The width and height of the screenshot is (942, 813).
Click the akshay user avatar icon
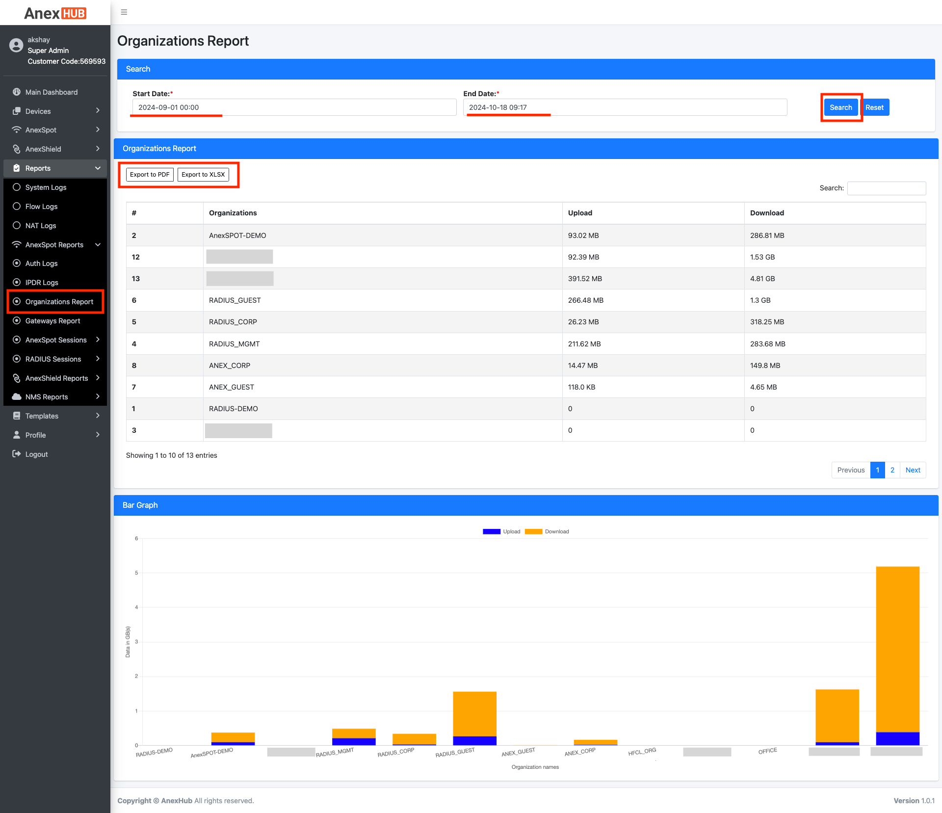coord(16,46)
